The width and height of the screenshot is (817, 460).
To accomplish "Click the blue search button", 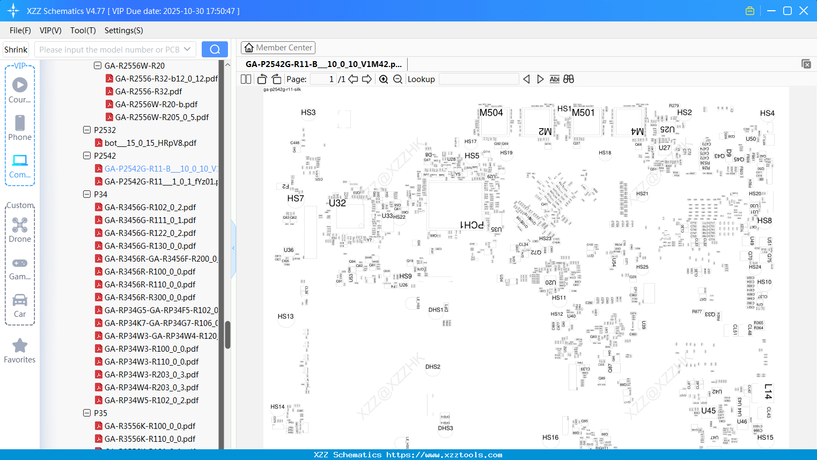I will [215, 49].
